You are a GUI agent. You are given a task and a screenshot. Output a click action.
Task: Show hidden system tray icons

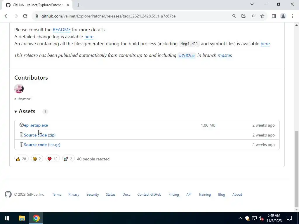240,218
